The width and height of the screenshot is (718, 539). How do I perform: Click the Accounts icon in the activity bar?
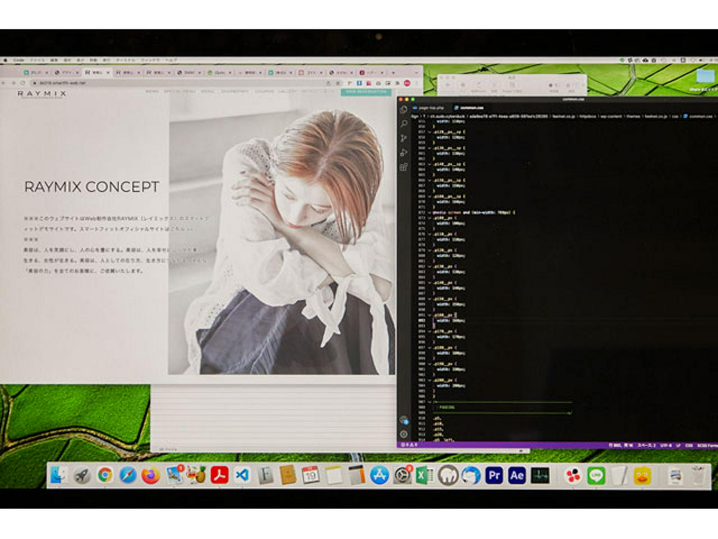click(x=404, y=420)
